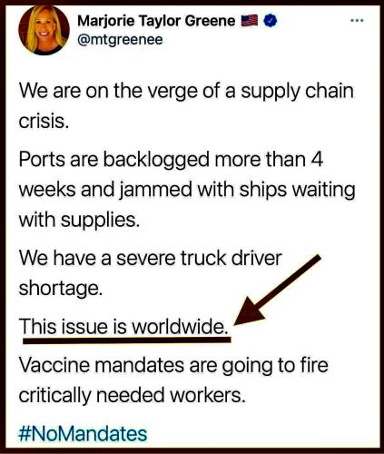Click the 'Ports are backlogged' paragraph
The width and height of the screenshot is (384, 454).
click(x=187, y=189)
